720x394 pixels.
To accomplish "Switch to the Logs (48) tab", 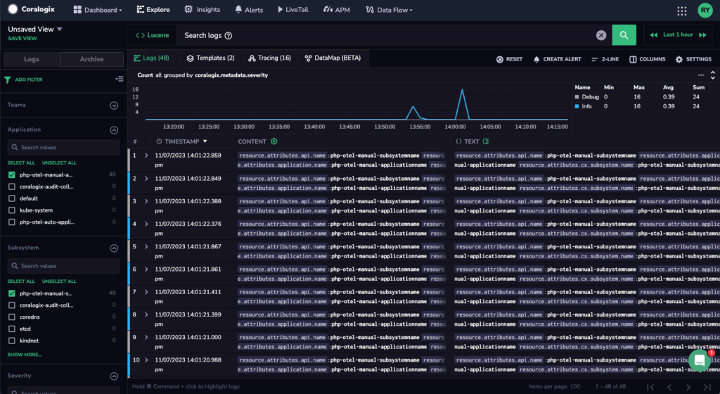I will coord(152,58).
